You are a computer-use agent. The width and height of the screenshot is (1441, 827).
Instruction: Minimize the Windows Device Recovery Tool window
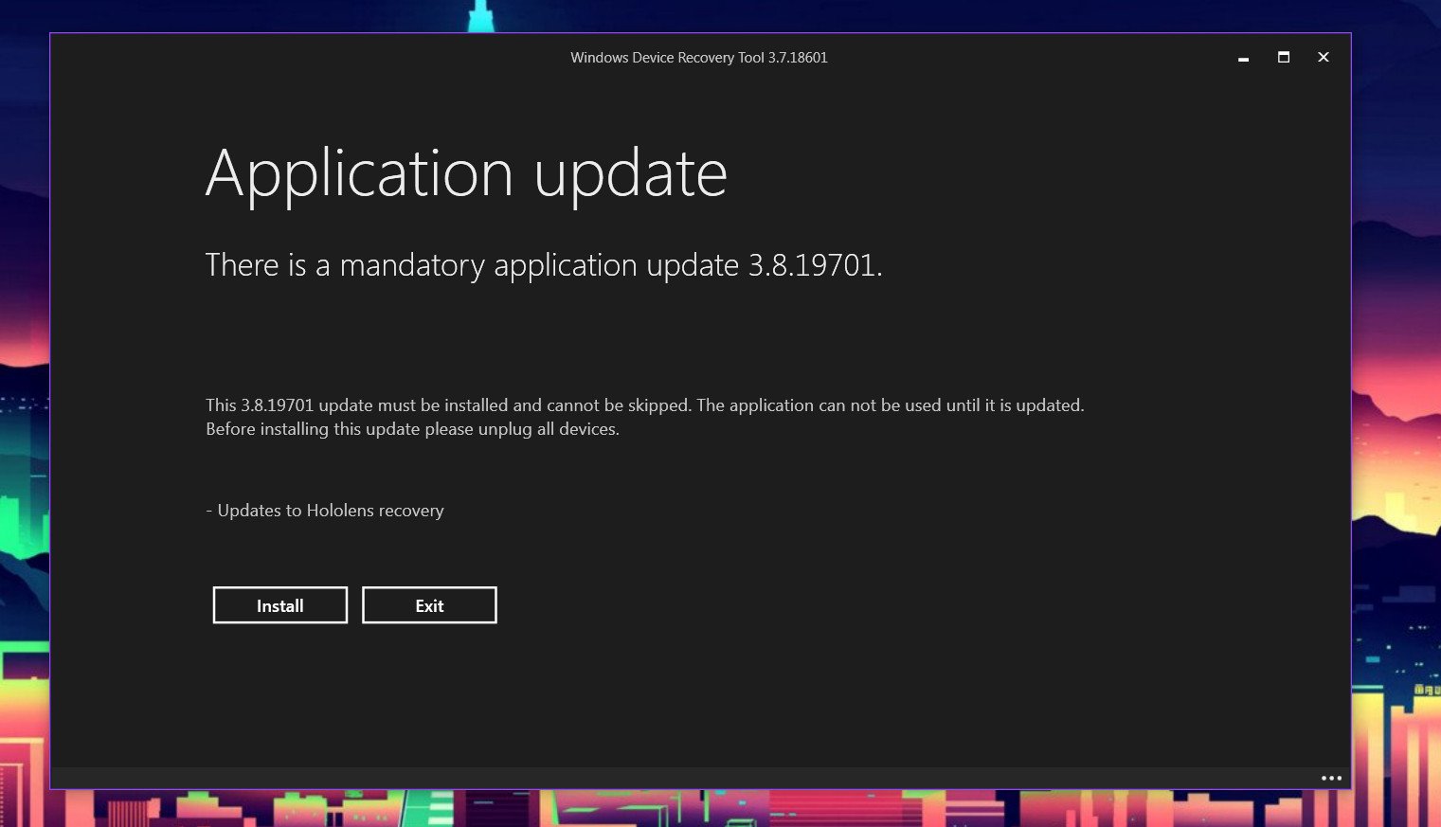[1243, 58]
